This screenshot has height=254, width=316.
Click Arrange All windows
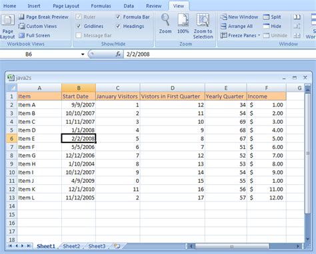[x=237, y=26]
